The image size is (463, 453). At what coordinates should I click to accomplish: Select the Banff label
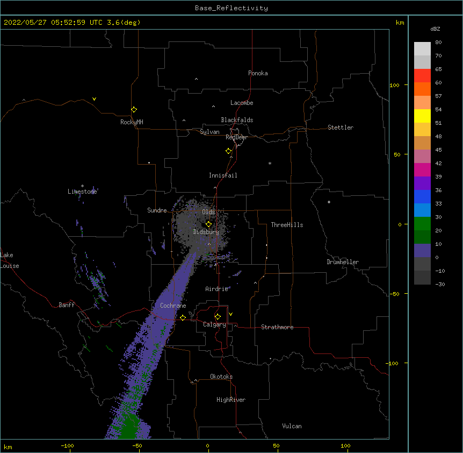pyautogui.click(x=67, y=305)
